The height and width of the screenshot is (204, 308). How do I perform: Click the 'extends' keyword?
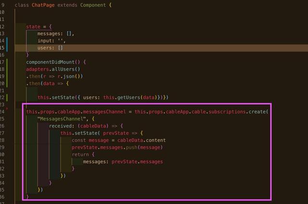67,5
